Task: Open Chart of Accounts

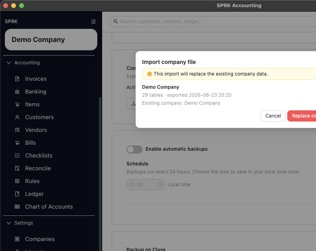Action: (49, 207)
